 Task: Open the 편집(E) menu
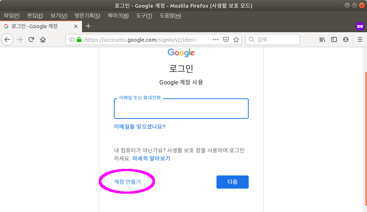click(35, 16)
